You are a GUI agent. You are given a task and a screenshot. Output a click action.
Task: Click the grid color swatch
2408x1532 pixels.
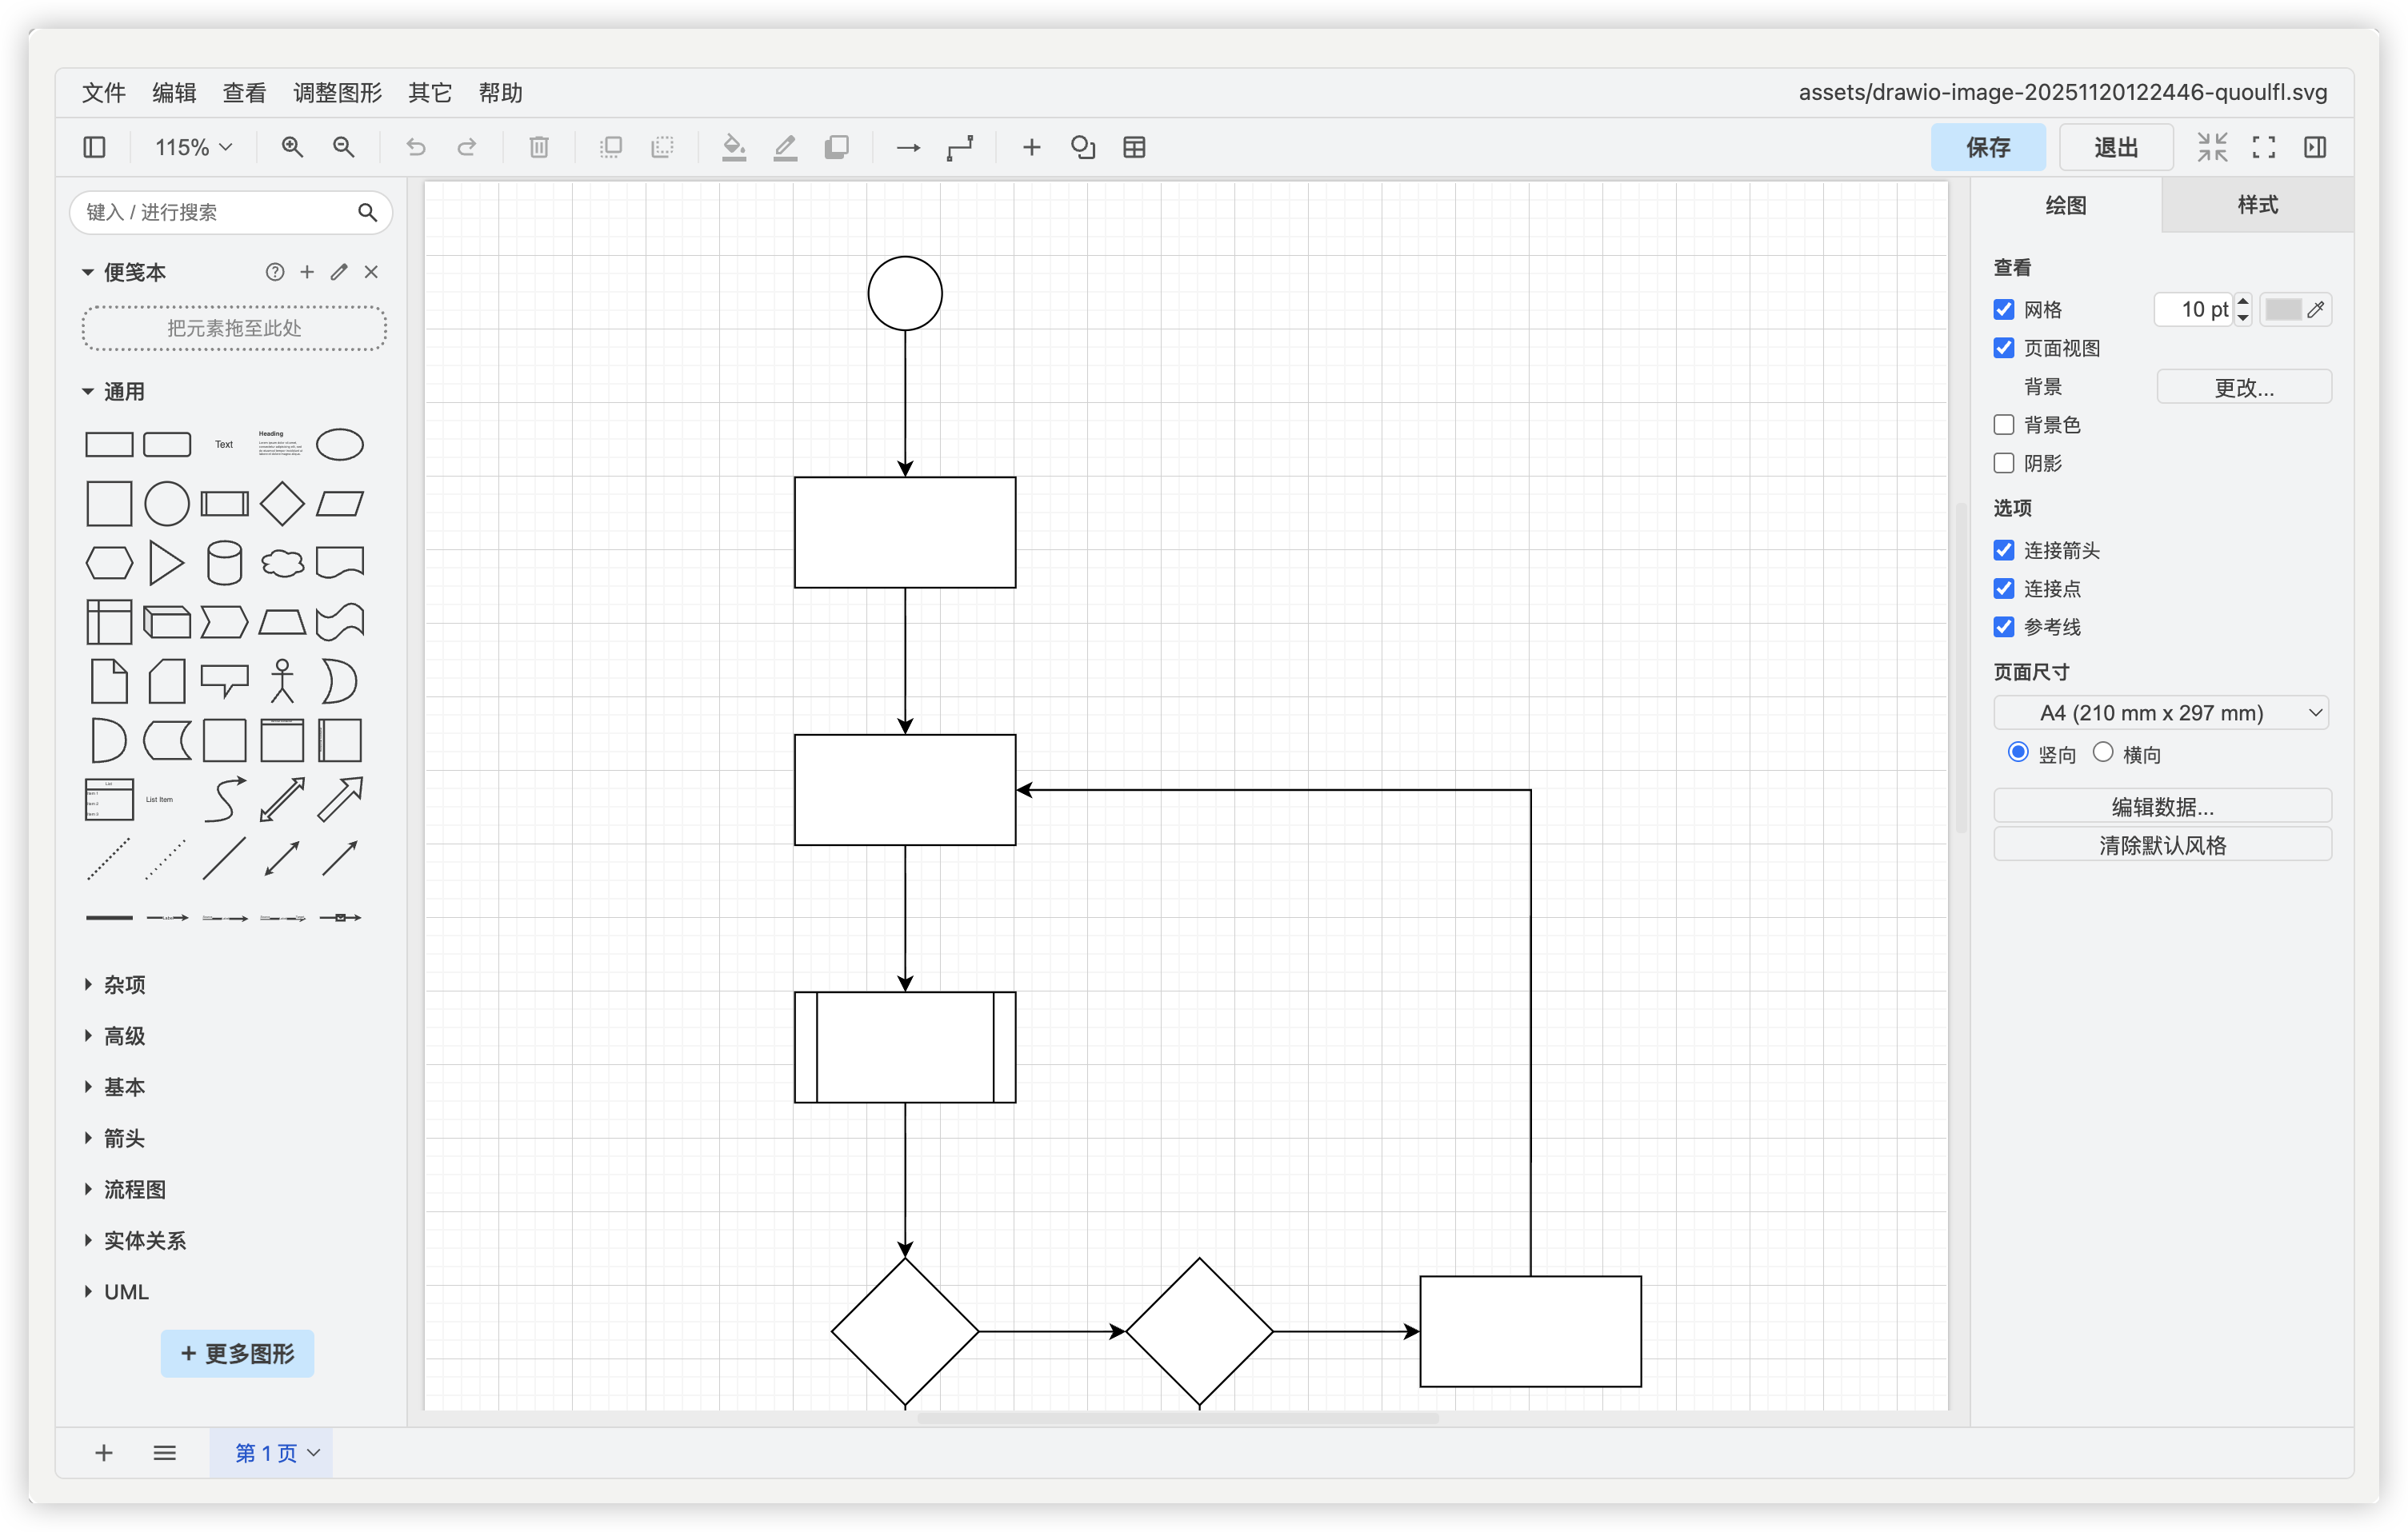coord(2283,309)
